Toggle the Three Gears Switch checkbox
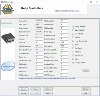100x96 pixels. click(73, 41)
